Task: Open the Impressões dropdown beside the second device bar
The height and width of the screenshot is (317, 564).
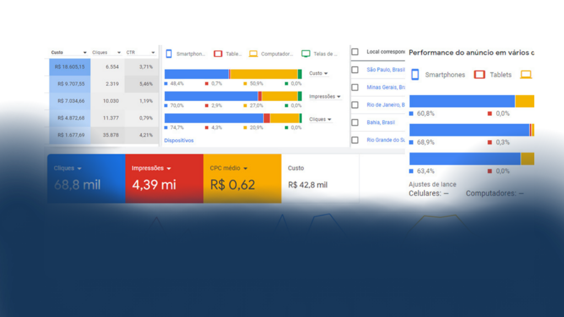Action: pos(325,96)
